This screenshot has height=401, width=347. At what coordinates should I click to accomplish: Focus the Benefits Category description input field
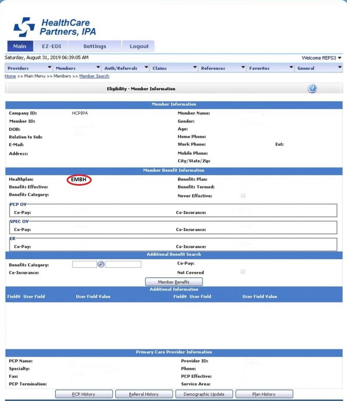(123, 264)
